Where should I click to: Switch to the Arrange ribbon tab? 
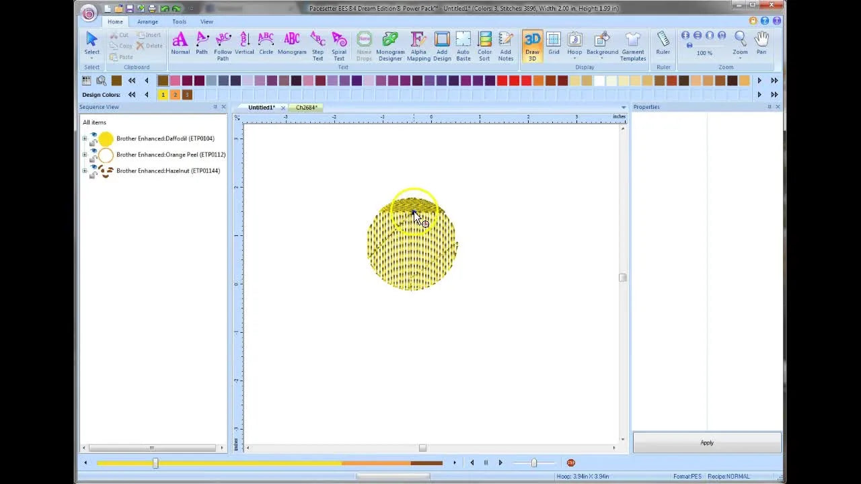(147, 22)
